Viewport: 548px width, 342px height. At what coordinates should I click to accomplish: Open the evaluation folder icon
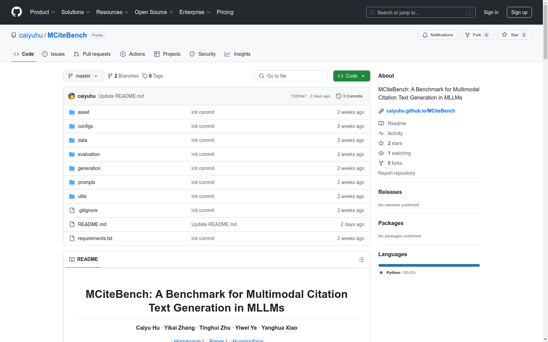click(72, 154)
